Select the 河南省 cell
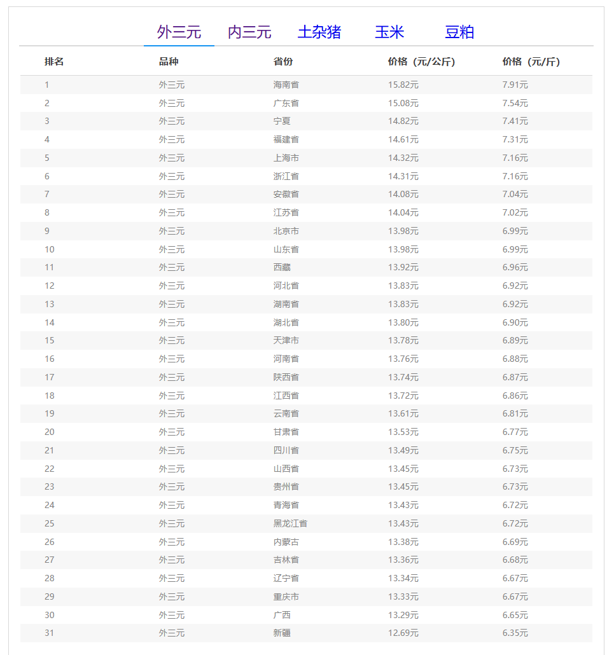This screenshot has height=655, width=614. [x=286, y=359]
